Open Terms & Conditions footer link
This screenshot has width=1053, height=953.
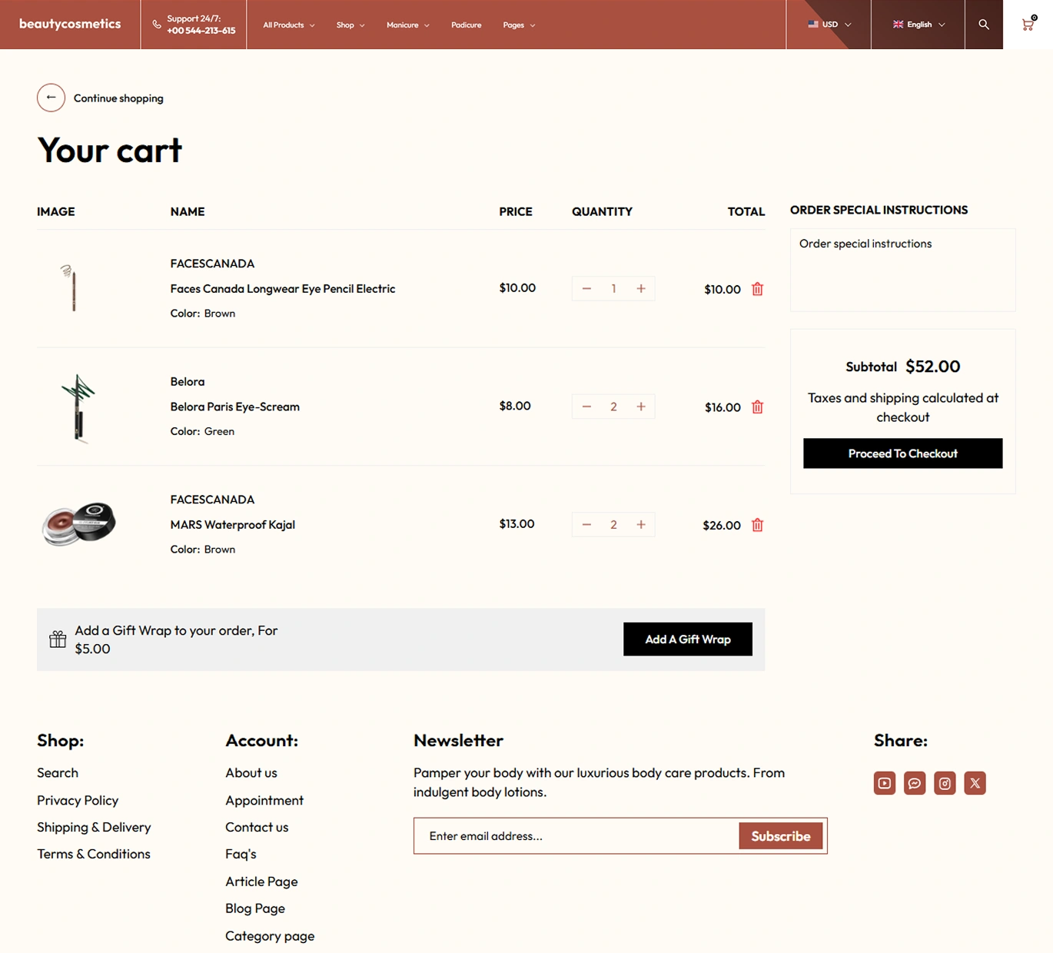pos(94,854)
